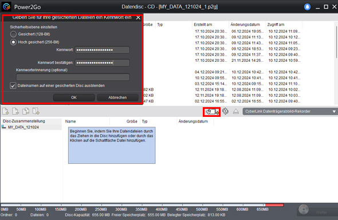Click the blue drag-files hint box

tap(112, 146)
